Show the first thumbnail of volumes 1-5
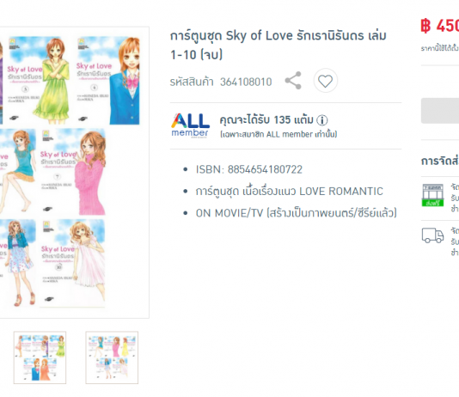Image resolution: width=459 pixels, height=397 pixels. pyautogui.click(x=40, y=357)
